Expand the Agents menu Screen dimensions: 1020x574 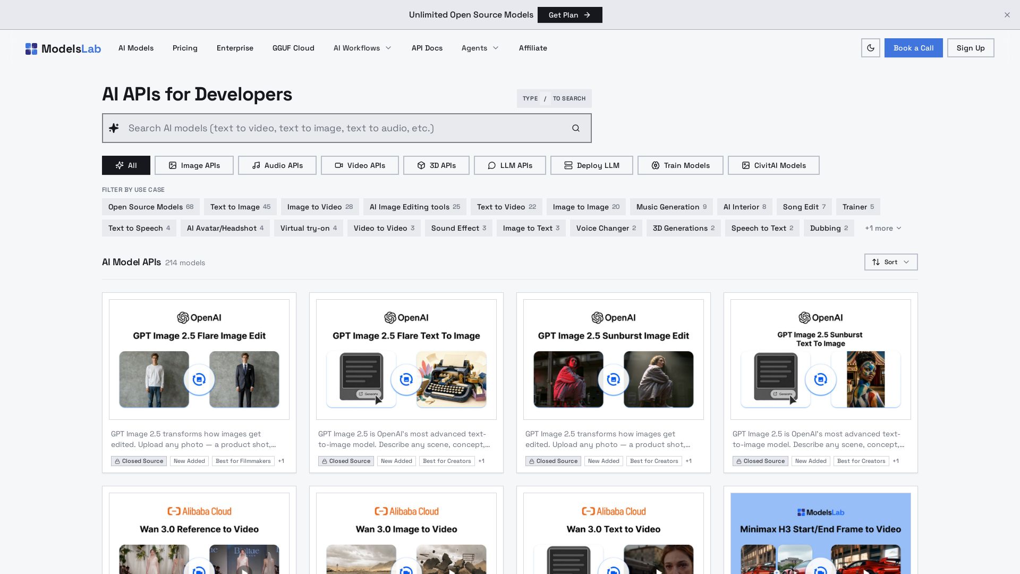(480, 48)
